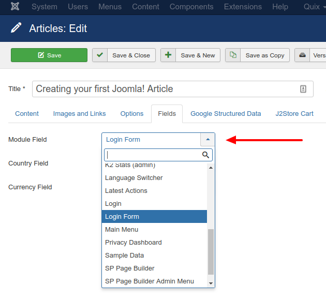
Task: Select 'SP Page Builder Admin Menu' option
Action: click(154, 281)
